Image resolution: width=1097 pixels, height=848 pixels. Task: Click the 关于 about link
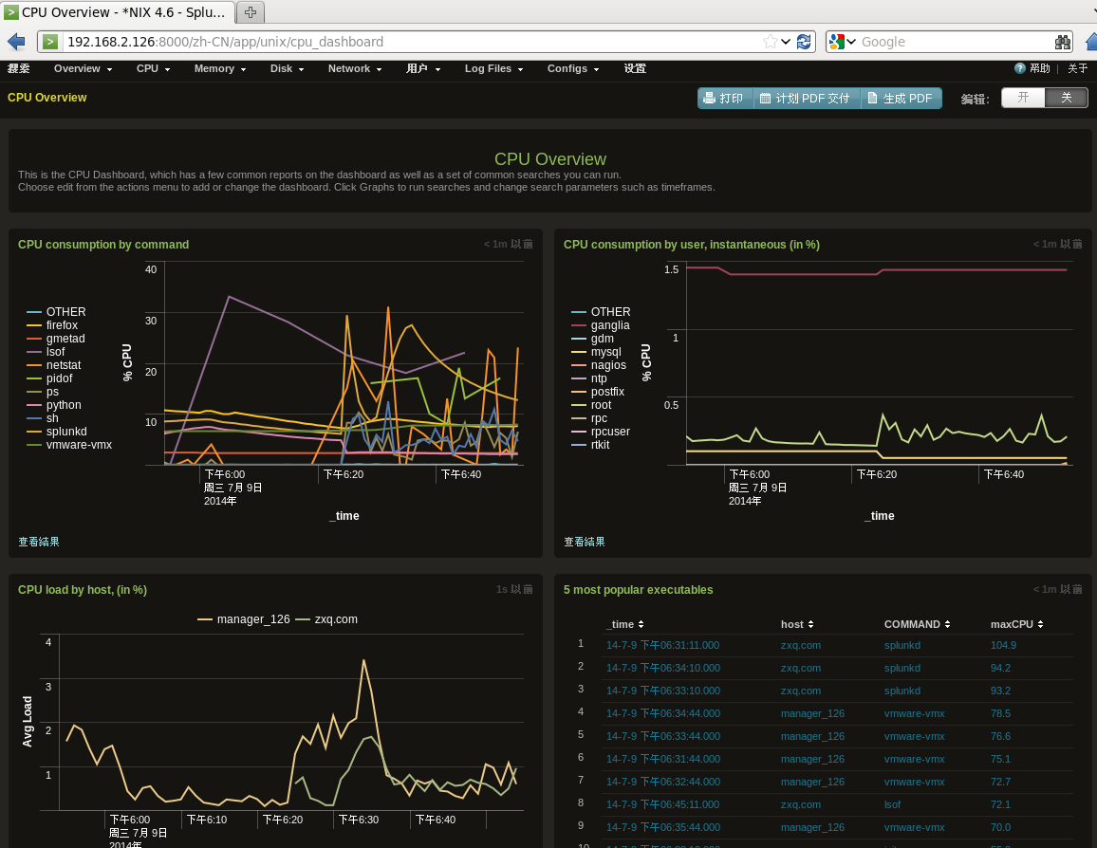(x=1077, y=68)
